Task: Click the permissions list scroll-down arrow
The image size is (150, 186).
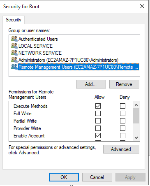Action: (136, 137)
